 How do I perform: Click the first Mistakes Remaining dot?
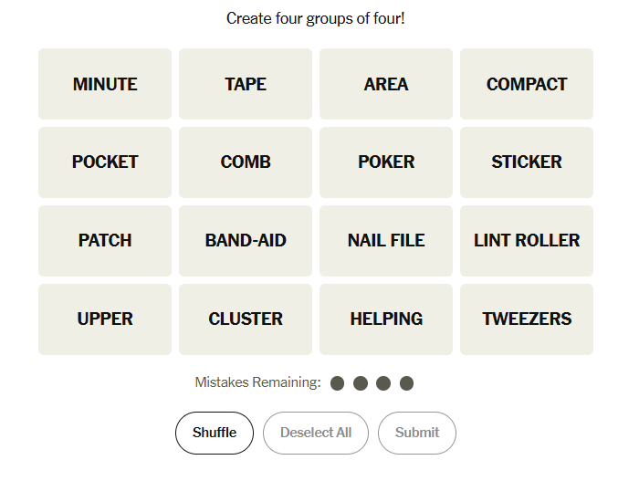(338, 383)
